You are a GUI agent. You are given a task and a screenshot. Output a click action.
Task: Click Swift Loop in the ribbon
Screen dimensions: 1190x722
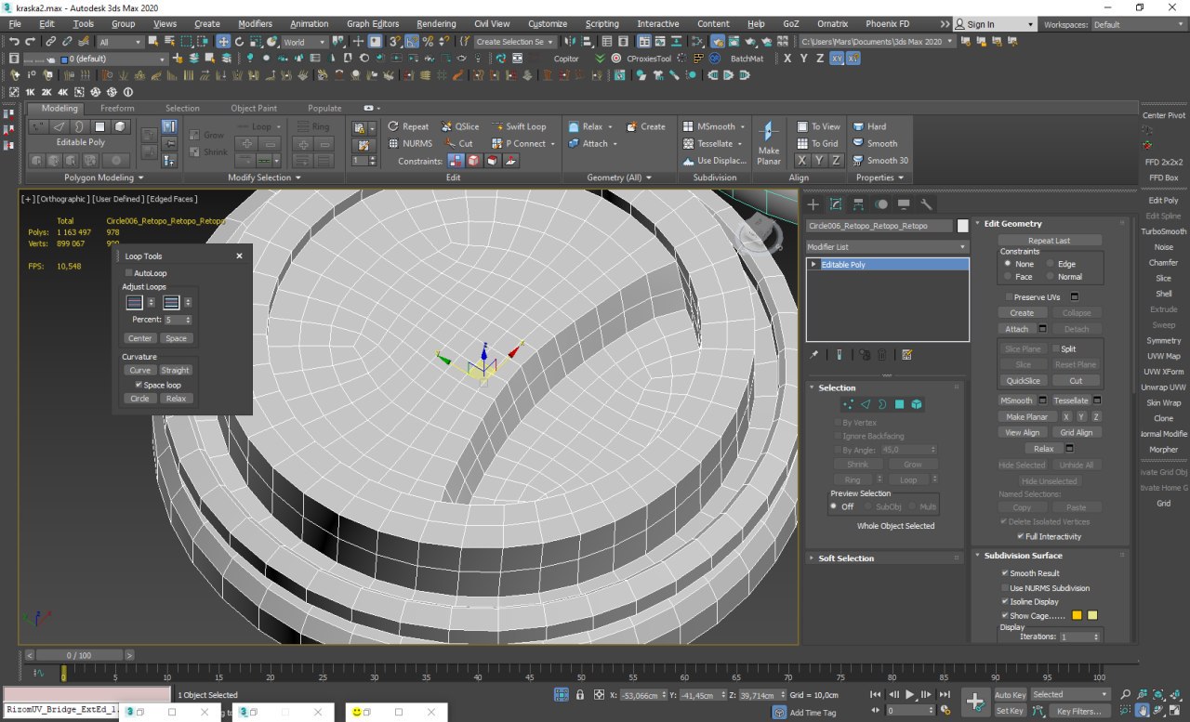tap(518, 126)
